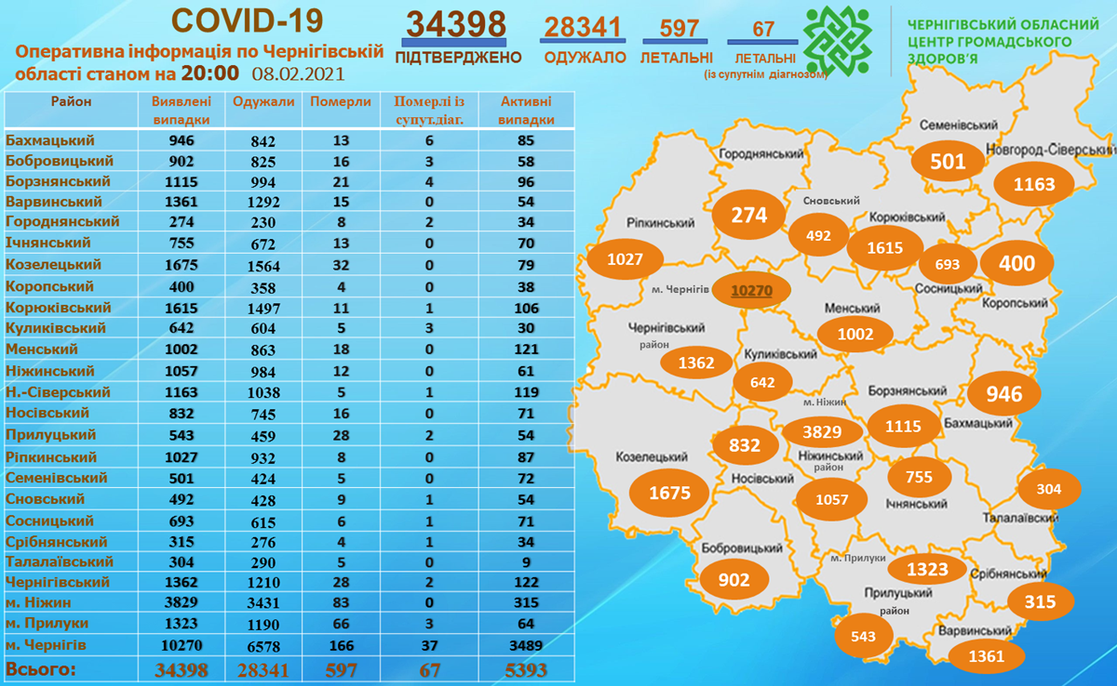Select the 'Всього:' totals row label
The width and height of the screenshot is (1117, 686).
coord(42,669)
